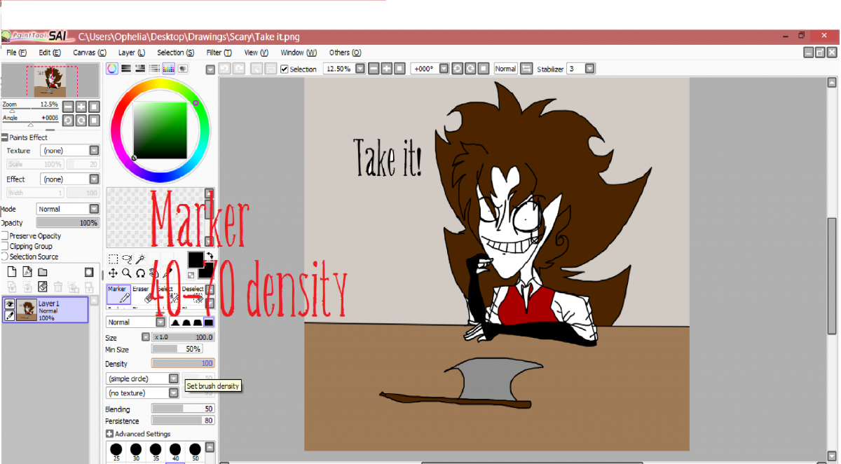Toggle Layer1 pen edit marker
Screen dimensions: 841x464
point(10,316)
